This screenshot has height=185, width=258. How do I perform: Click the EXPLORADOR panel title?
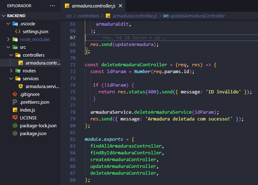[x=19, y=6]
